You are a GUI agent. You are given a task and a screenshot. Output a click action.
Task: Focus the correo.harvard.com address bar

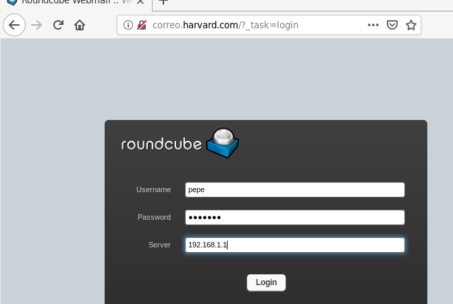tap(257, 26)
